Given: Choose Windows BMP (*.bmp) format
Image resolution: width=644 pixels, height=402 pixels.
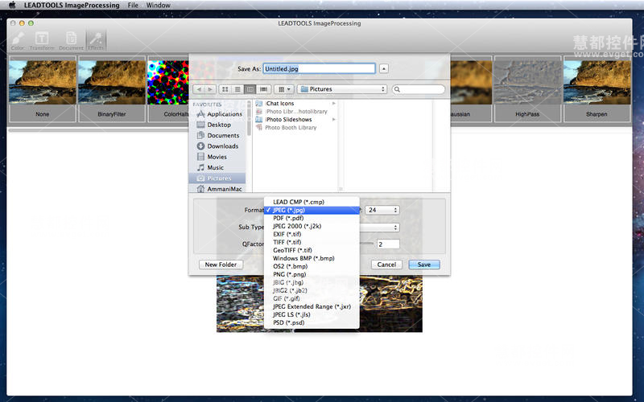Looking at the screenshot, I should pyautogui.click(x=312, y=258).
